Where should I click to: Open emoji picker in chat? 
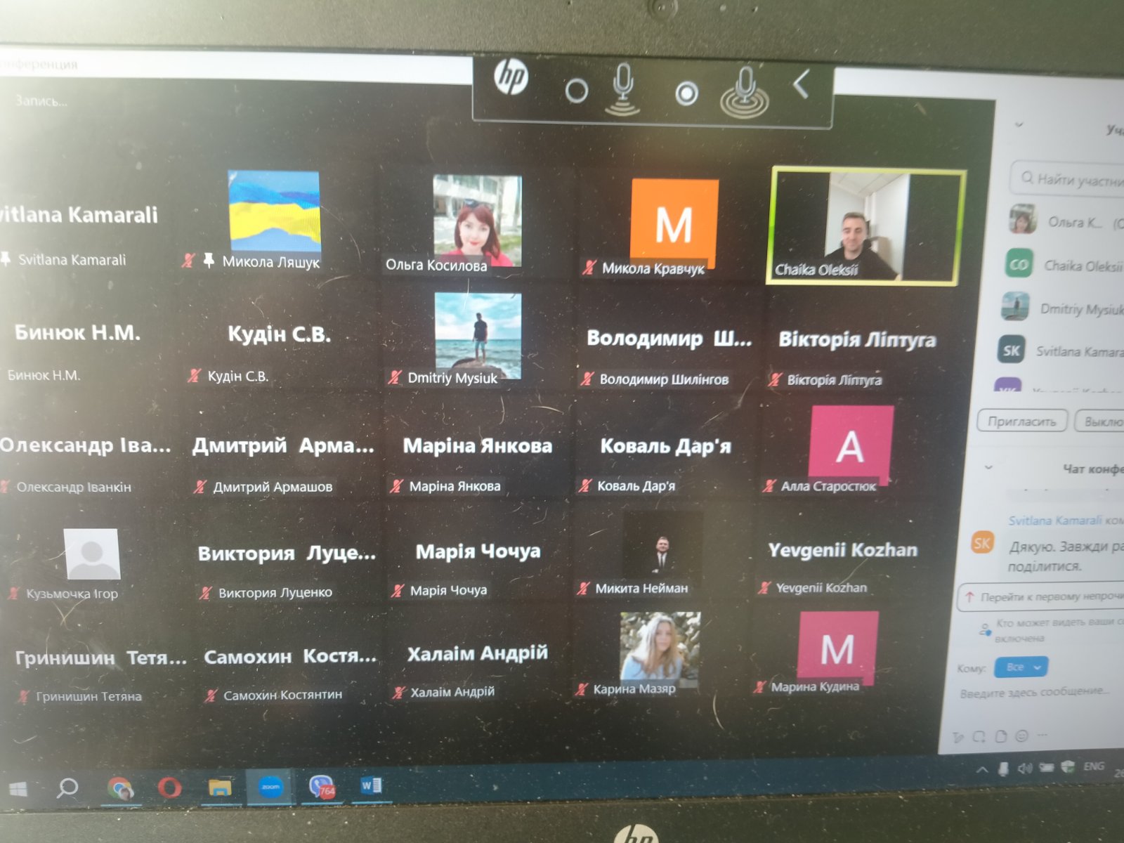(x=1022, y=736)
